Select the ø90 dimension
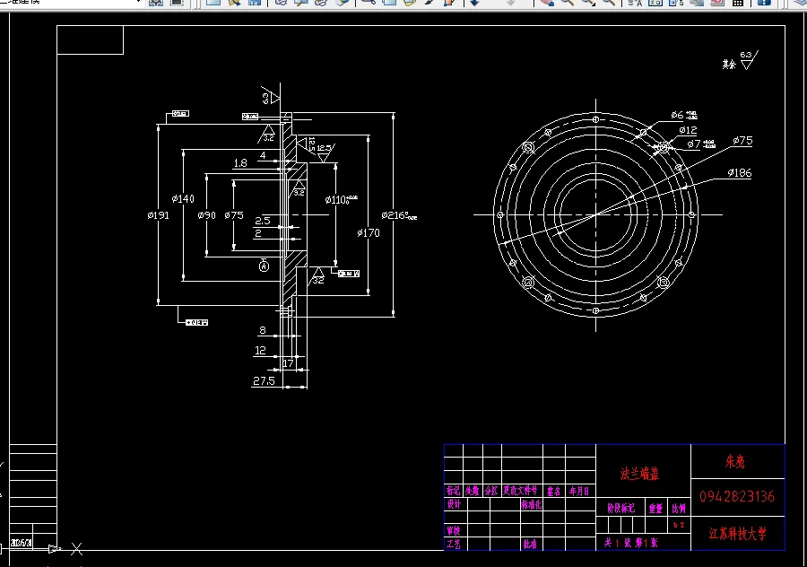This screenshot has width=807, height=567. coord(207,215)
